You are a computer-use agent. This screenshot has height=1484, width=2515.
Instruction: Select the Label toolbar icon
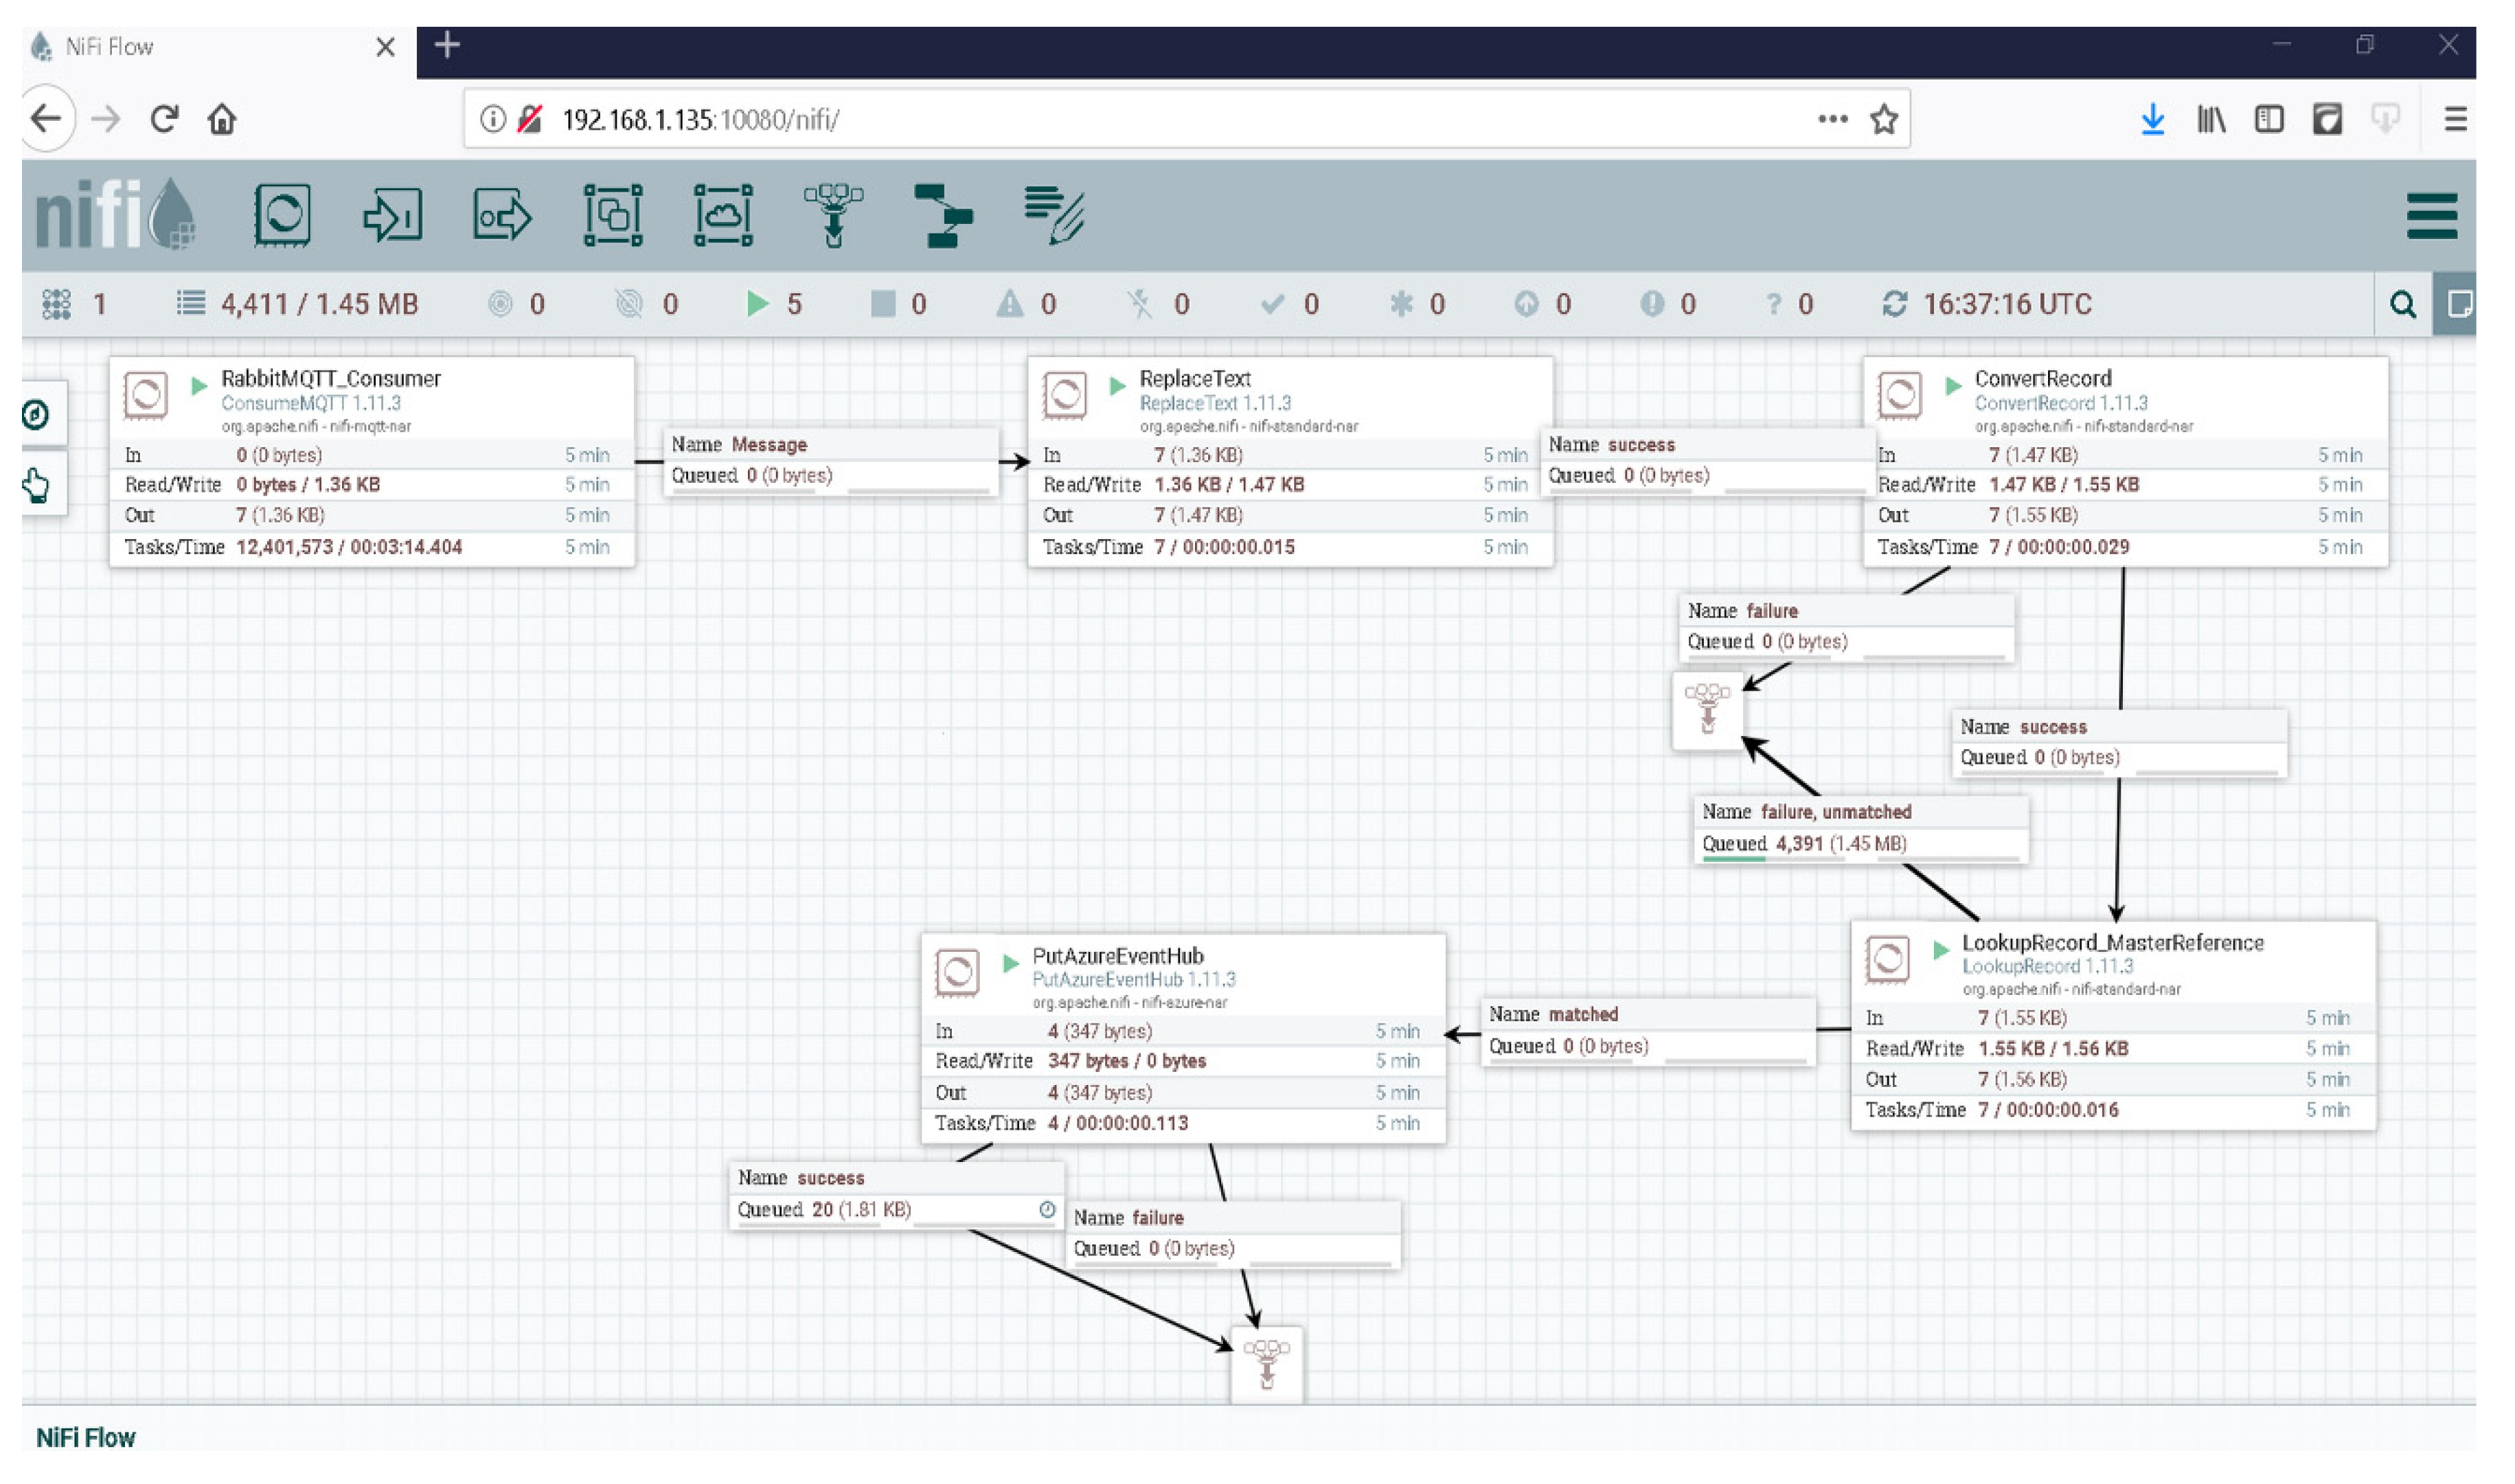(x=1055, y=215)
